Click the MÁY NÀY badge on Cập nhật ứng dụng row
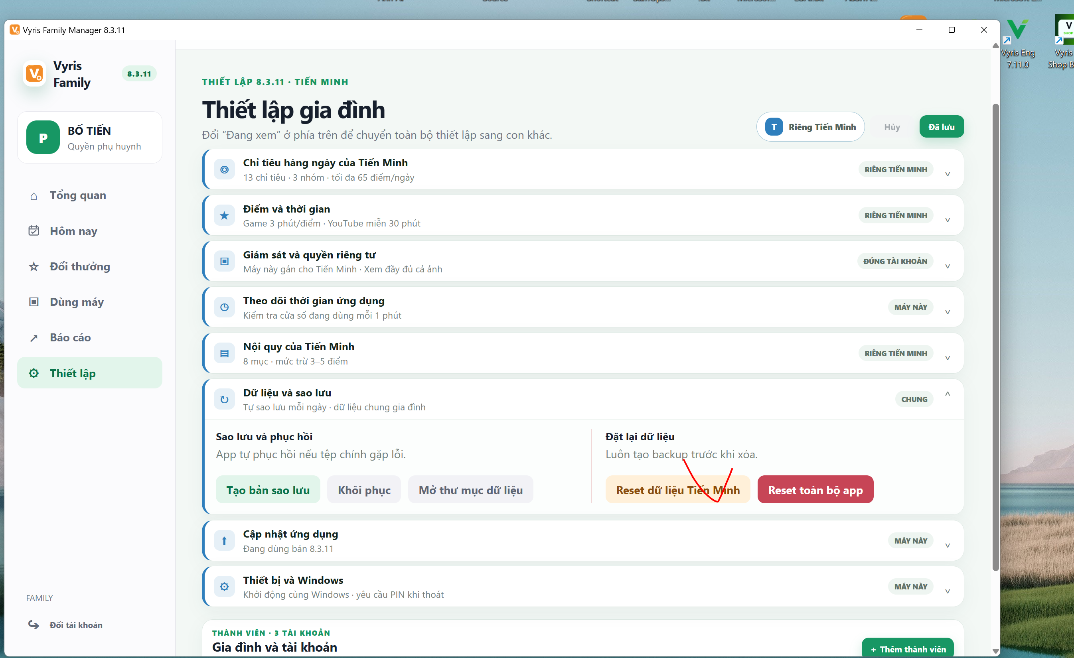This screenshot has width=1074, height=658. (910, 541)
